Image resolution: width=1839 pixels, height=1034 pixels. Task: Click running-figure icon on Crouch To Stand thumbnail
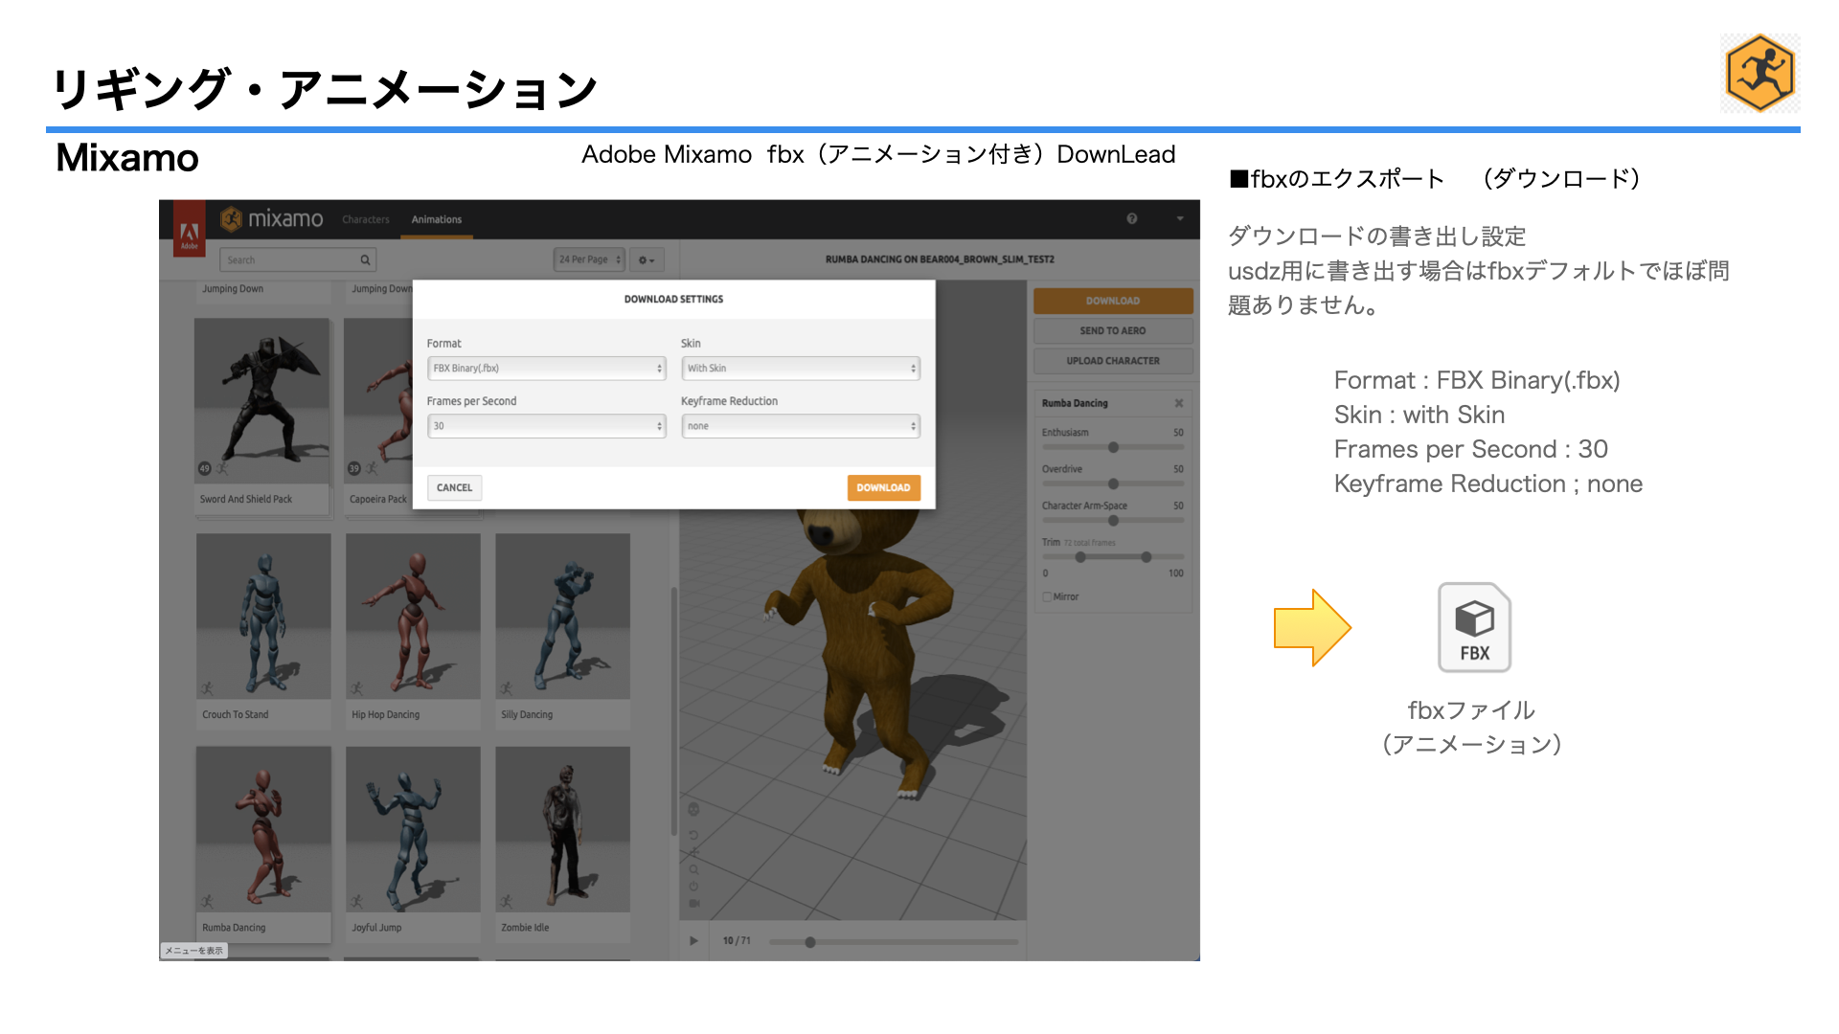pos(207,688)
